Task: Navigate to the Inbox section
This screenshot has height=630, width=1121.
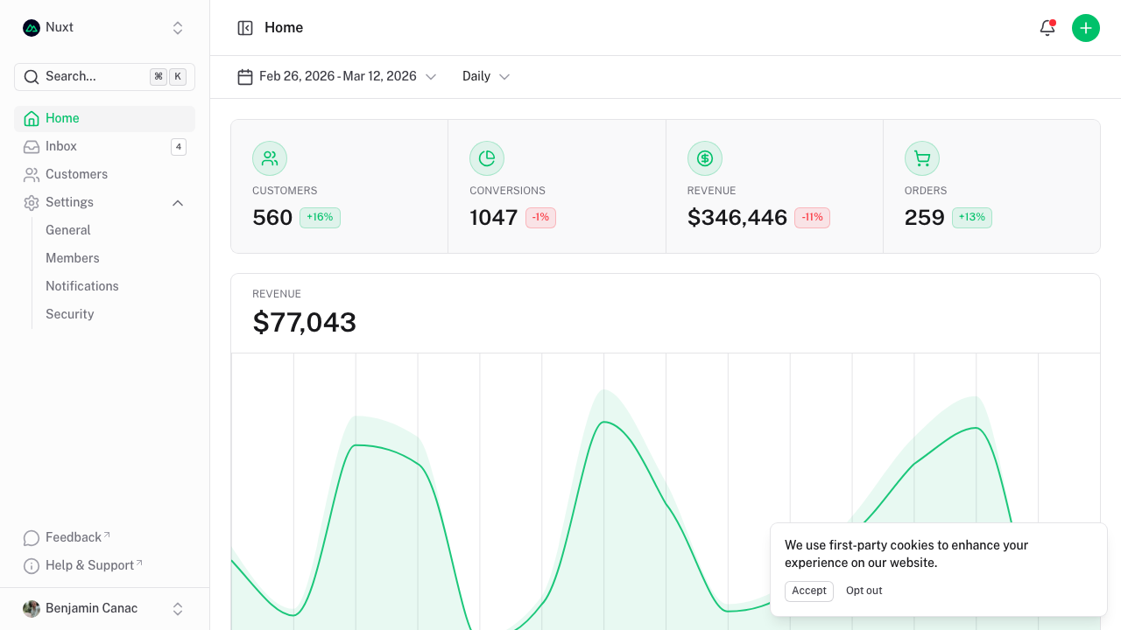Action: pyautogui.click(x=60, y=146)
